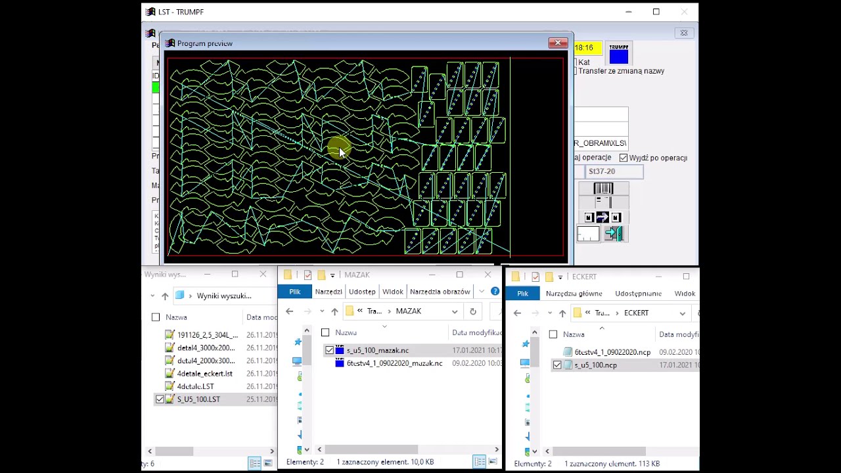
Task: Click the XLS path input field
Action: point(601,143)
